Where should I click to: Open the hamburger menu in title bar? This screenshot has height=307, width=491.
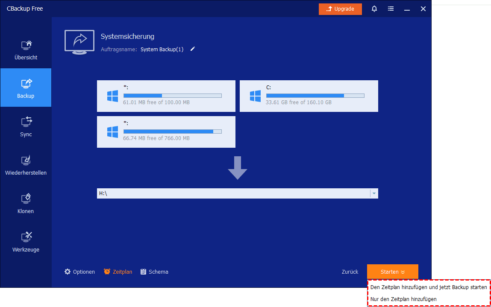click(391, 9)
